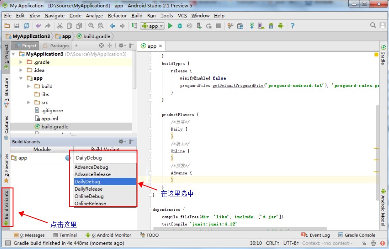Open the AVD Manager icon
This screenshot has height=249, width=389.
click(261, 26)
